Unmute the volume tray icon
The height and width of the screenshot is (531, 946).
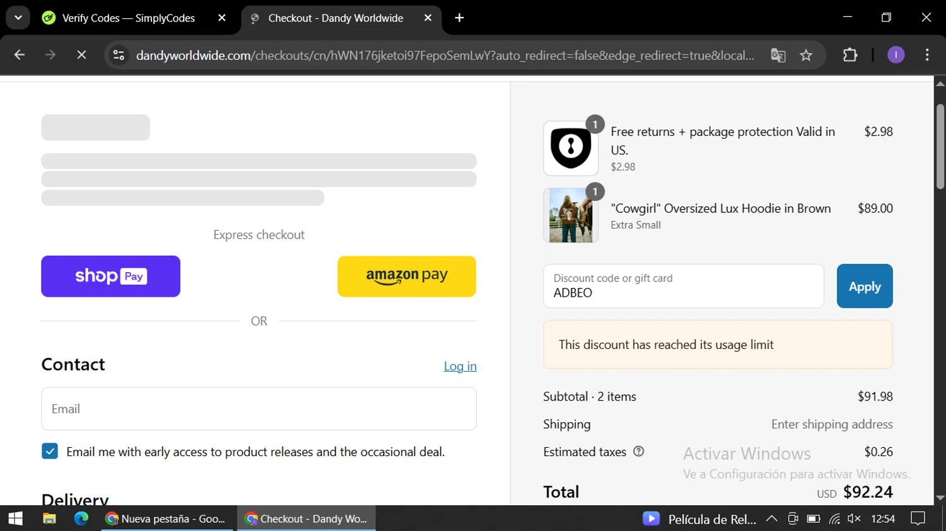[855, 519]
